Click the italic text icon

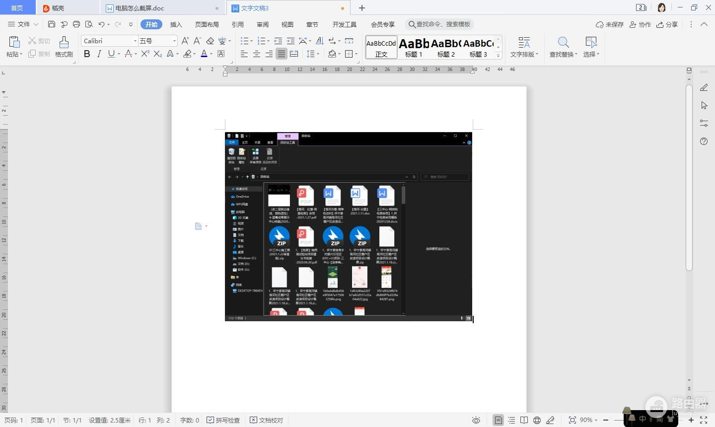99,54
